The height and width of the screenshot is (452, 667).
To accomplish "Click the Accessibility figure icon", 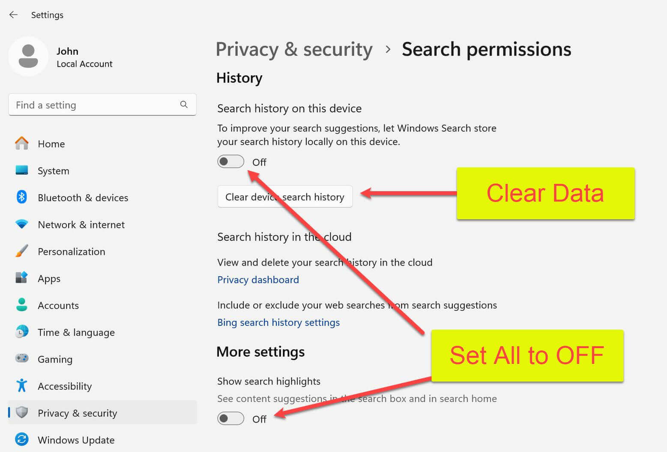I will tap(22, 385).
